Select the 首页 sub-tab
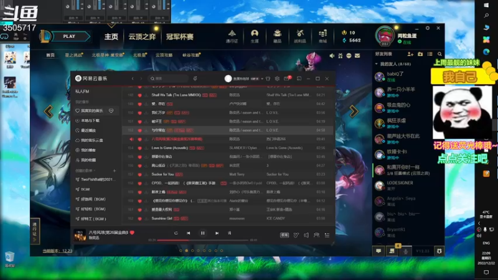This screenshot has width=498, height=280. [x=50, y=55]
